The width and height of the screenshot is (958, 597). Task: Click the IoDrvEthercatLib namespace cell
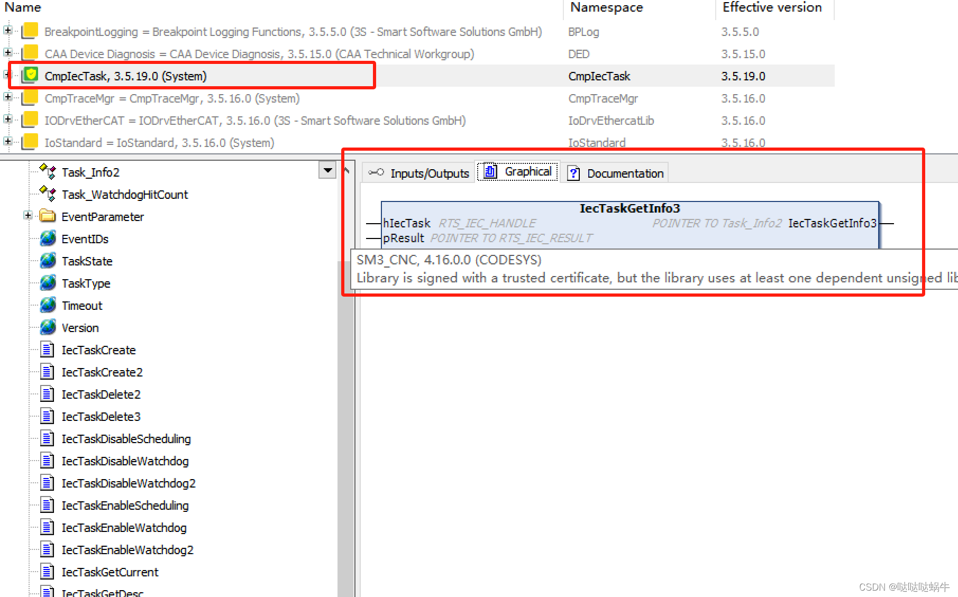[x=611, y=121]
